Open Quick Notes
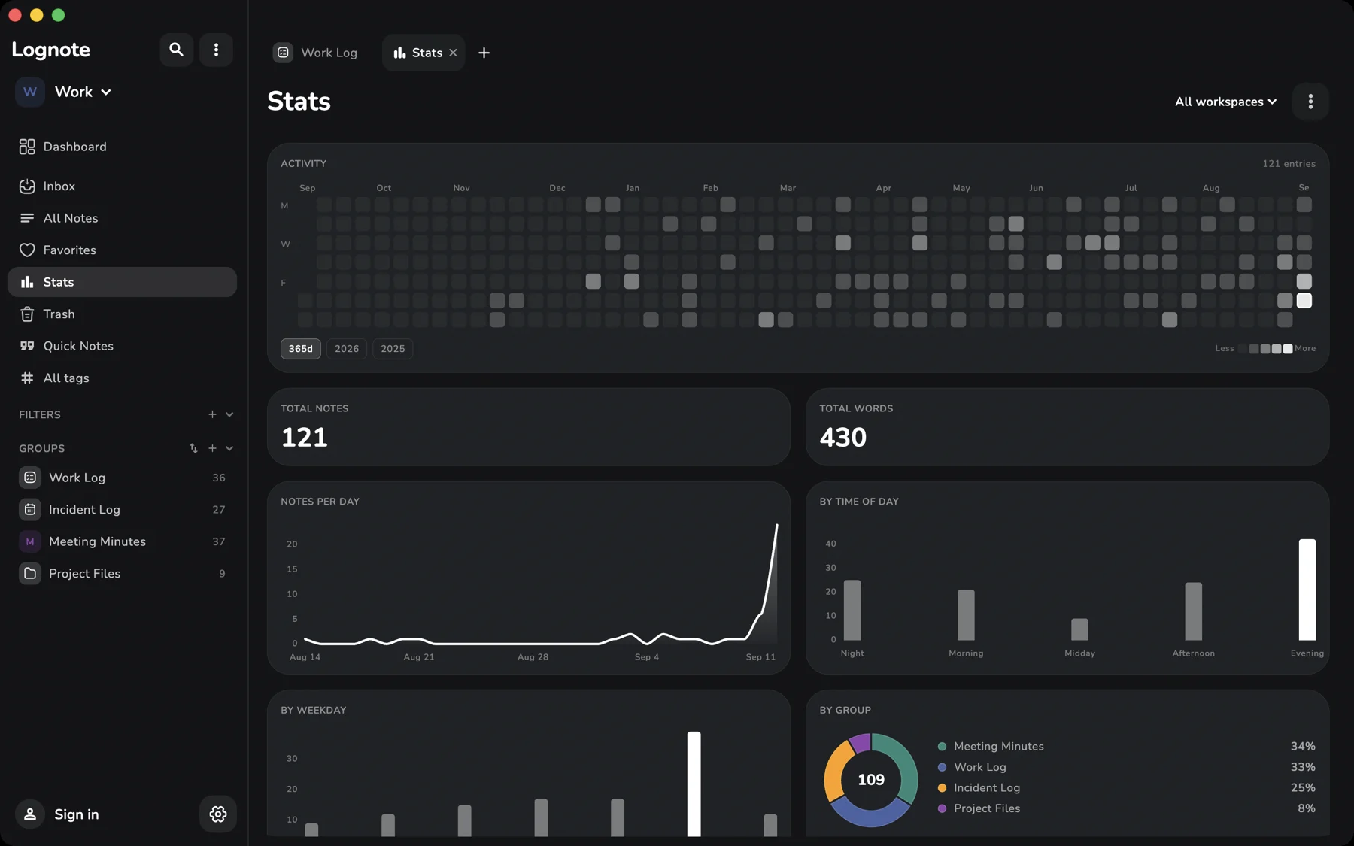 [122, 346]
